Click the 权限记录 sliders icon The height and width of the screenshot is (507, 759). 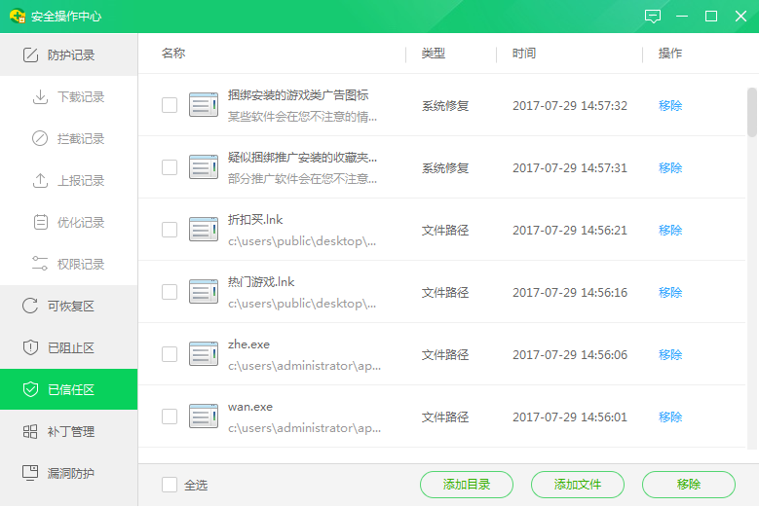coord(40,264)
